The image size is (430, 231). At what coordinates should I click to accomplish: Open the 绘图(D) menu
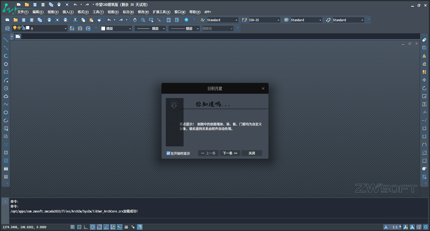coord(113,12)
